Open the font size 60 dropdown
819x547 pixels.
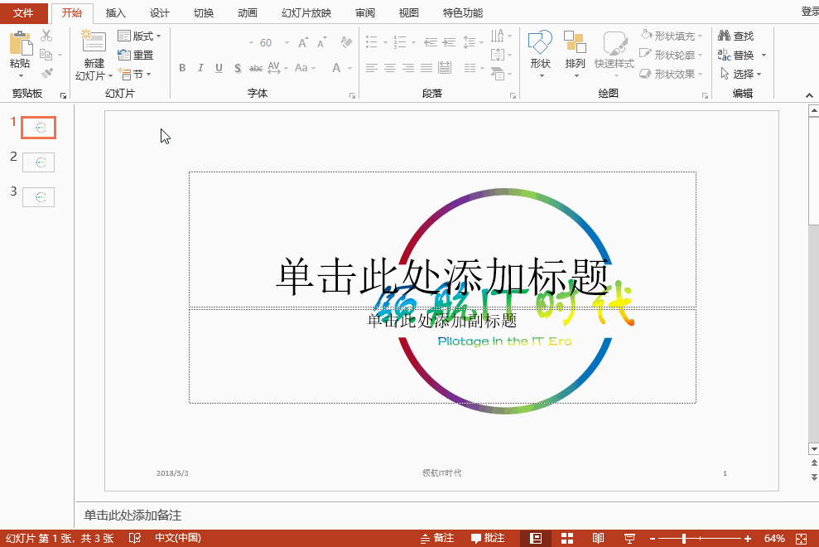[x=287, y=42]
